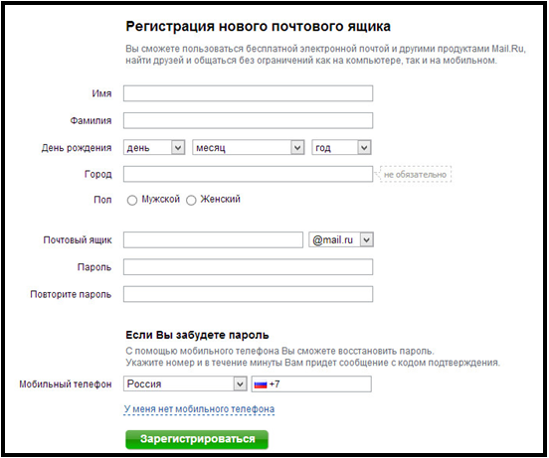Click the Если Вы забудете пароль heading
The width and height of the screenshot is (549, 458).
point(197,335)
